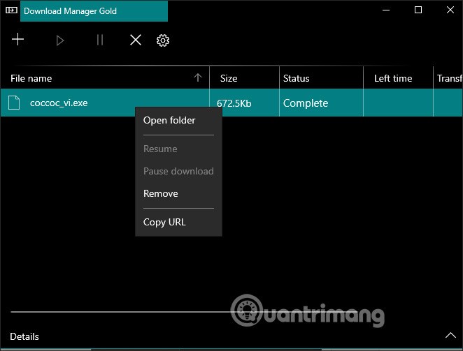Minimize the Download Manager Gold window
The image size is (463, 351).
[386, 10]
